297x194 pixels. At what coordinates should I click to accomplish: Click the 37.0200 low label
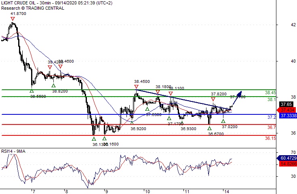tap(230, 127)
